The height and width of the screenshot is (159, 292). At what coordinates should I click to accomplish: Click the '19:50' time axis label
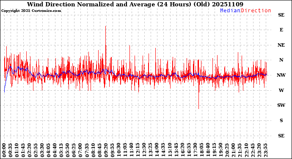pos(220,150)
